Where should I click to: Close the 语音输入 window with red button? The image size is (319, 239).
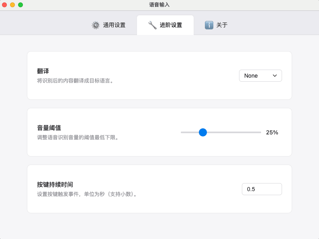point(4,5)
